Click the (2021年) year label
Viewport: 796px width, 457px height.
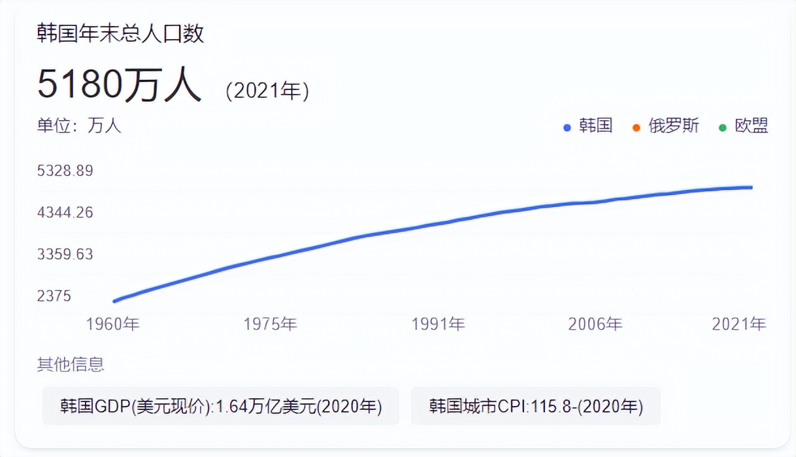click(267, 91)
